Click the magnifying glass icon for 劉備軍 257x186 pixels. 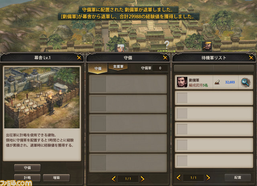tap(245, 82)
